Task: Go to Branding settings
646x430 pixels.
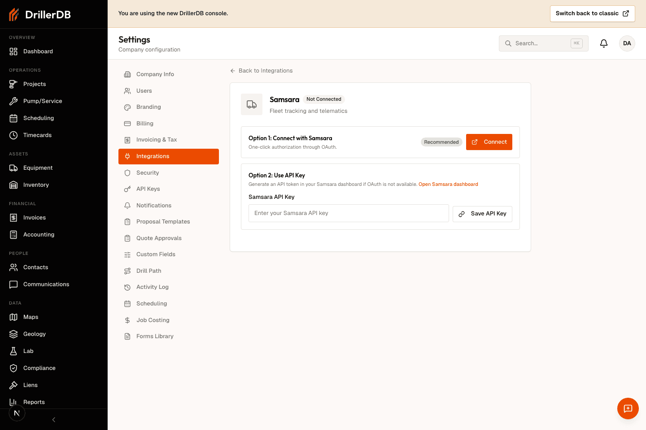Action: pyautogui.click(x=169, y=107)
